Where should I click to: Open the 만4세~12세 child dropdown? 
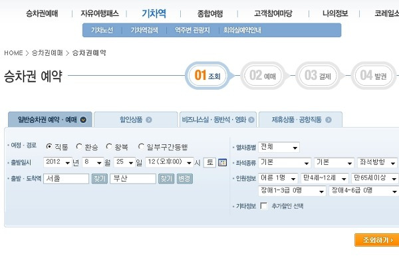(x=325, y=178)
